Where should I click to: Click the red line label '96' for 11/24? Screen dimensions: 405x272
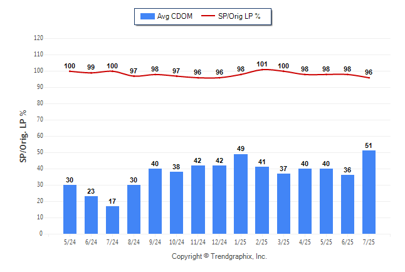click(197, 72)
